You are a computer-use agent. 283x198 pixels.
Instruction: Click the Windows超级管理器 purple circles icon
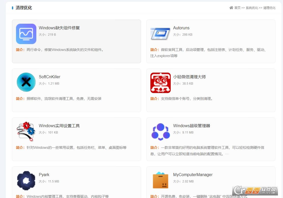pyautogui.click(x=161, y=132)
